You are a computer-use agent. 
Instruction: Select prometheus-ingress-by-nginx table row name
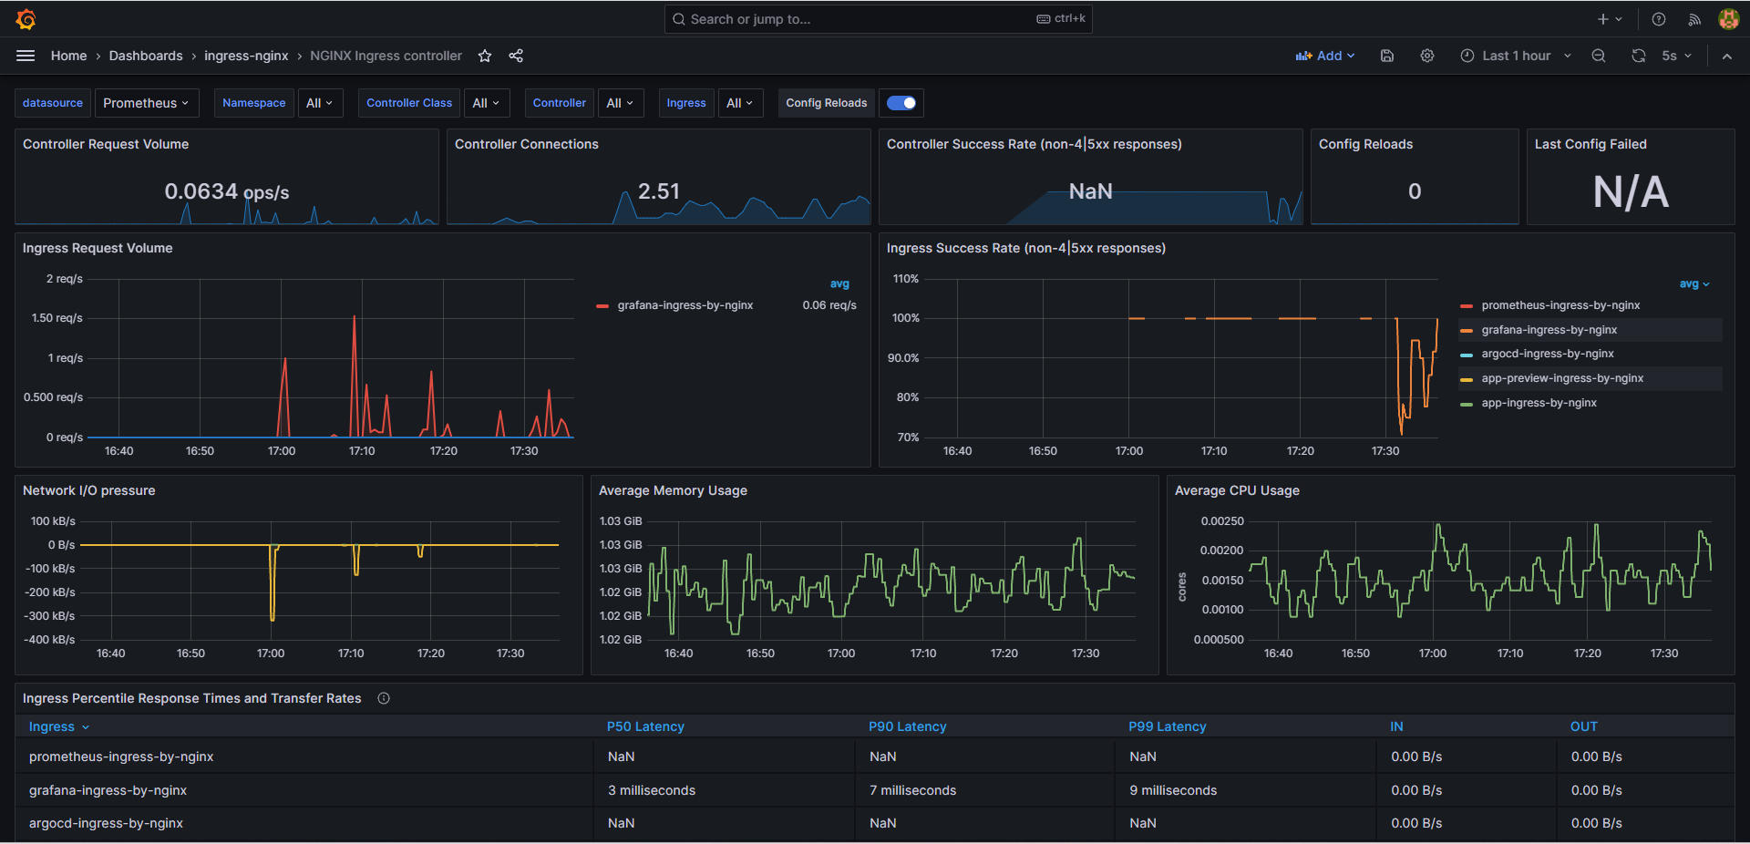(x=121, y=757)
